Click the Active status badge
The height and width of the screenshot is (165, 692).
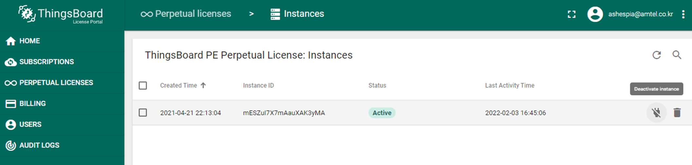382,113
